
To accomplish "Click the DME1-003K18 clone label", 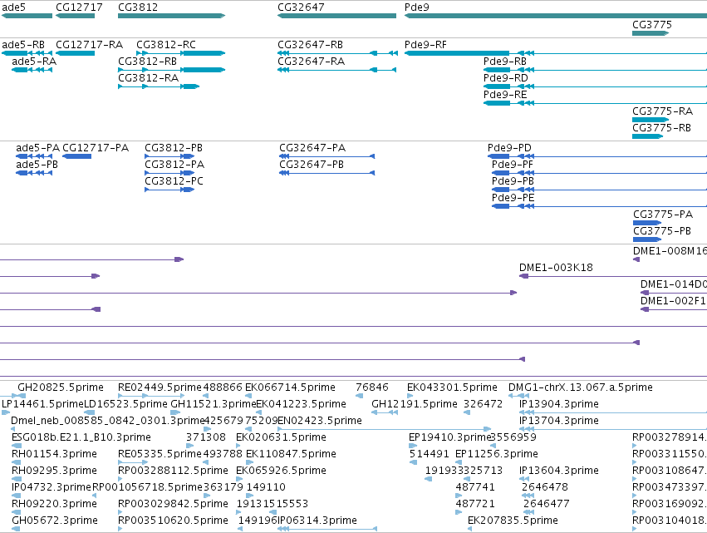I will (556, 268).
